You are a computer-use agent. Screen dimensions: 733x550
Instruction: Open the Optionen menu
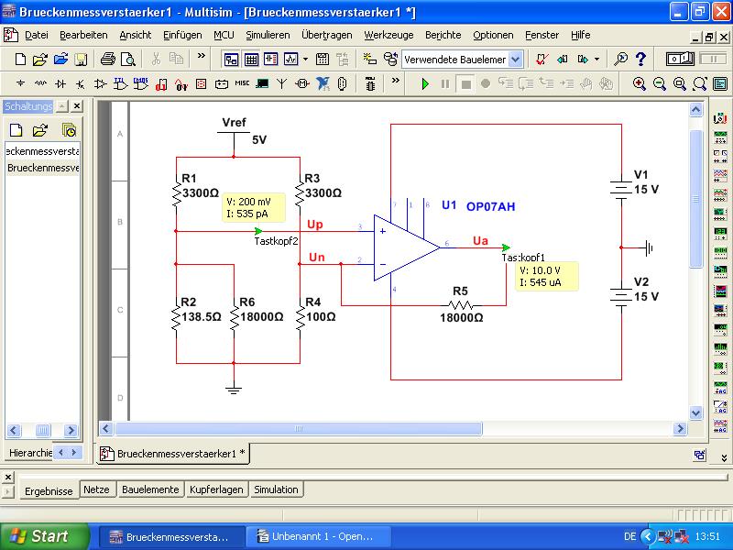pos(493,35)
